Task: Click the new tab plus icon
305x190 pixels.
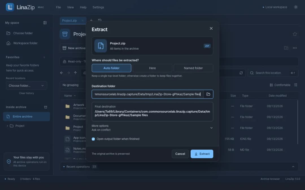Action: click(91, 20)
